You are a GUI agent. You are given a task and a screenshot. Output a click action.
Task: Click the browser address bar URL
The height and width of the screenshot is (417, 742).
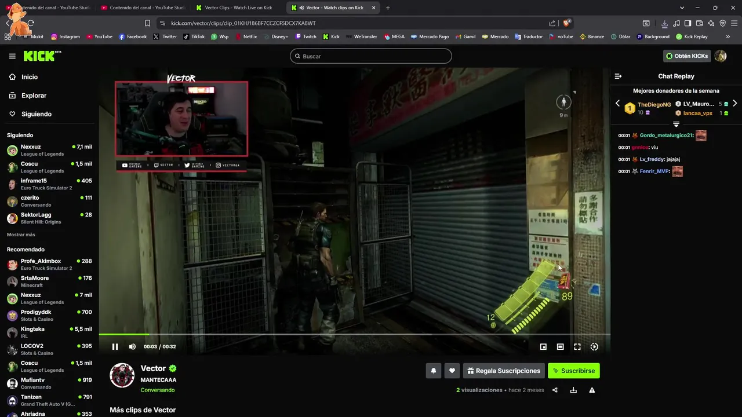243,23
